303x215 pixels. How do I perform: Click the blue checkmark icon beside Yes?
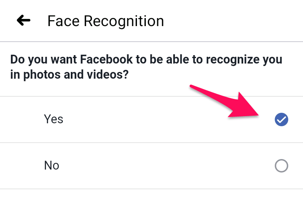click(x=281, y=120)
